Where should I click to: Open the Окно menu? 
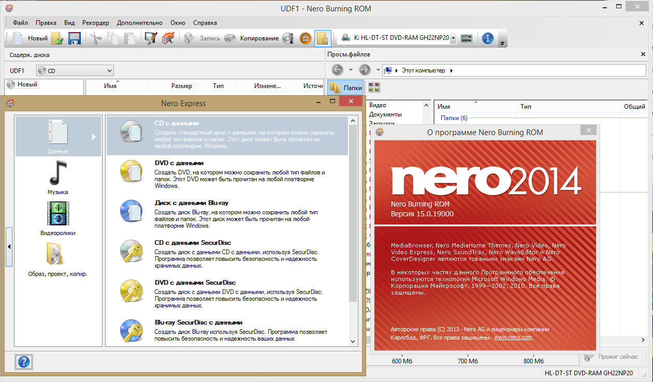pyautogui.click(x=178, y=23)
